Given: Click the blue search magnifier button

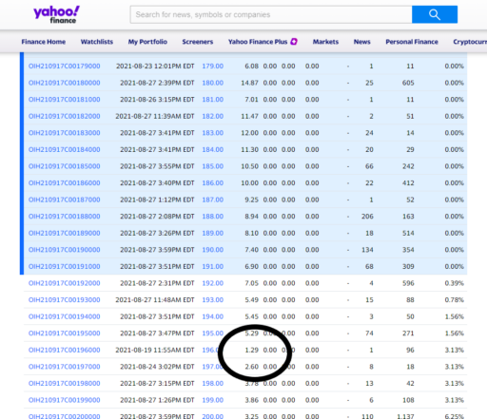Looking at the screenshot, I should [x=435, y=14].
